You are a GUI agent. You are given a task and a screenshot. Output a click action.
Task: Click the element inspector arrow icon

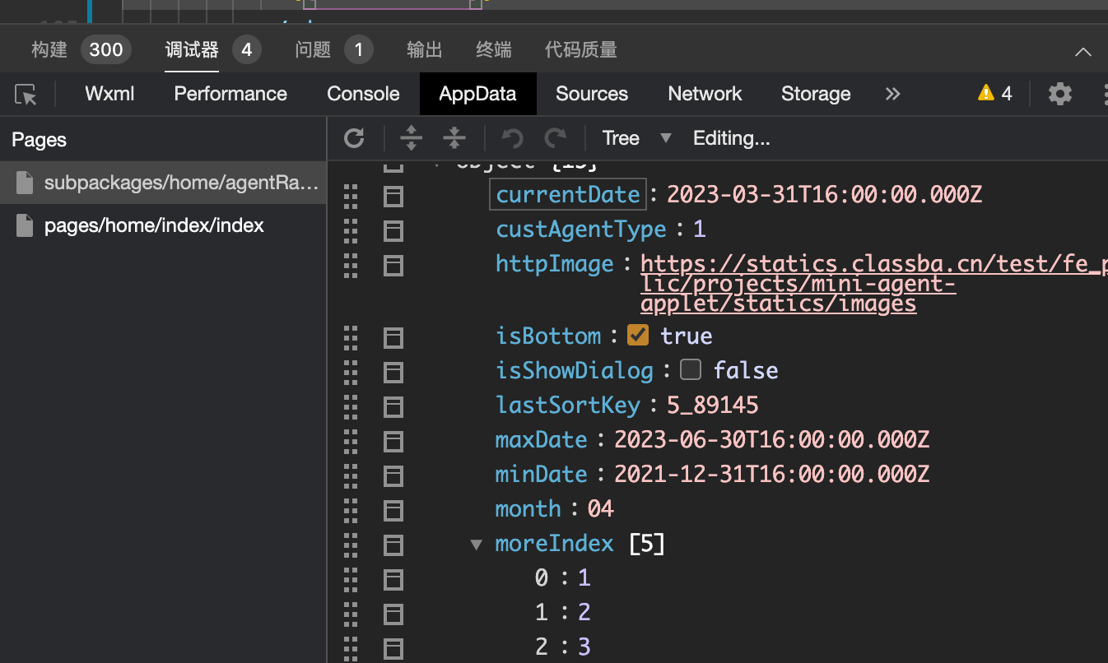[26, 95]
